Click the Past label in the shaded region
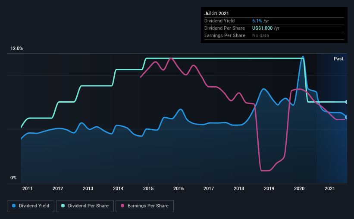The image size is (354, 219). 338,59
